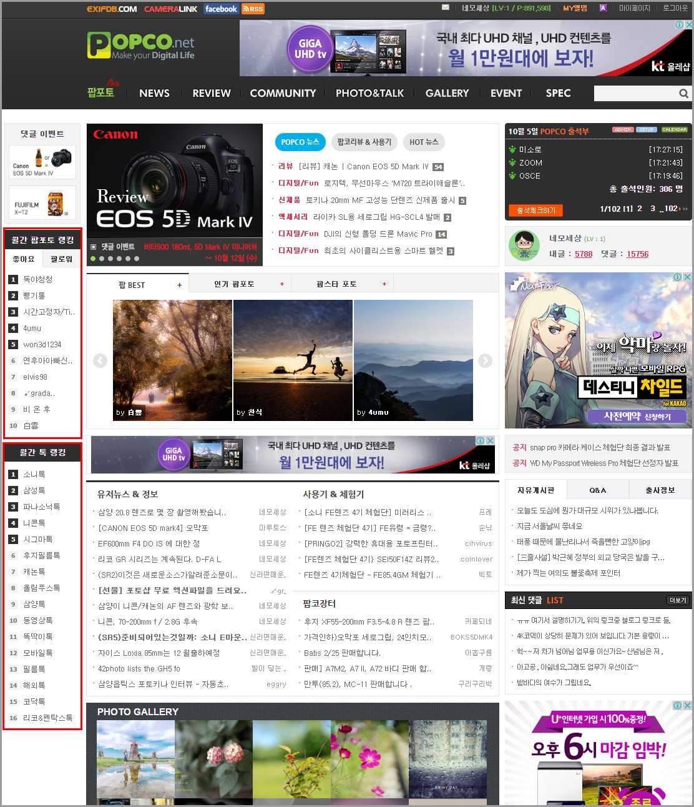Open the 팝포토 menu
The height and width of the screenshot is (807, 694).
pyautogui.click(x=101, y=92)
